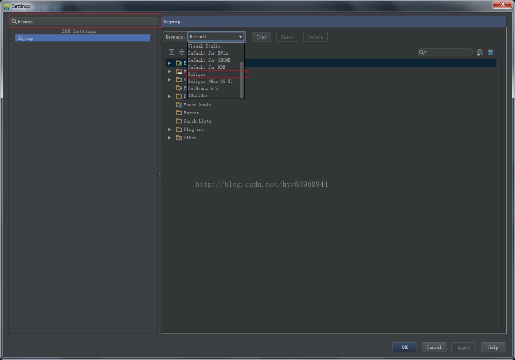The width and height of the screenshot is (515, 360).
Task: Open Help from the dialog footer
Action: pos(493,347)
